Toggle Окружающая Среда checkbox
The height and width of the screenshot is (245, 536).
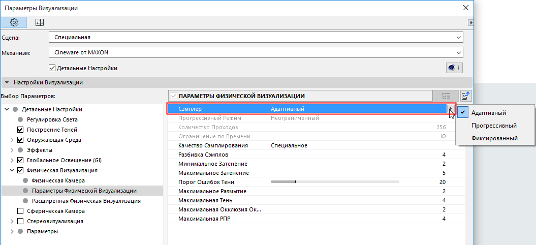20,140
